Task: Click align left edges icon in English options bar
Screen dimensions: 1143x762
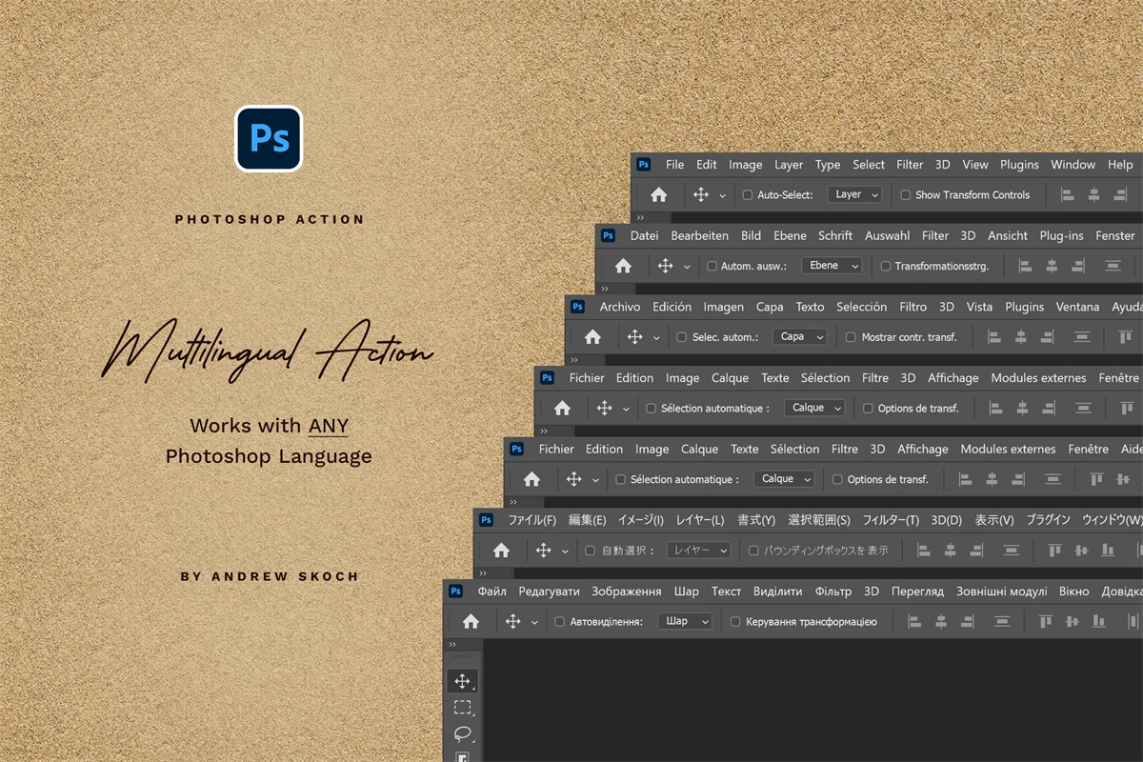Action: (x=1068, y=195)
